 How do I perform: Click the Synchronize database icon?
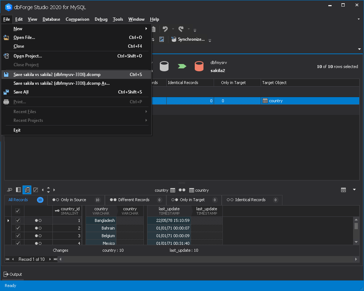[175, 39]
